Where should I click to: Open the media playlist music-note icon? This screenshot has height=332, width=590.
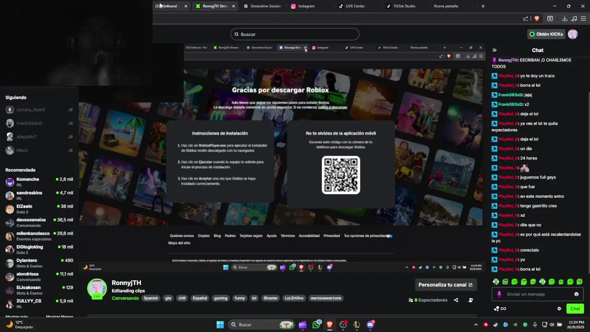coord(574,18)
